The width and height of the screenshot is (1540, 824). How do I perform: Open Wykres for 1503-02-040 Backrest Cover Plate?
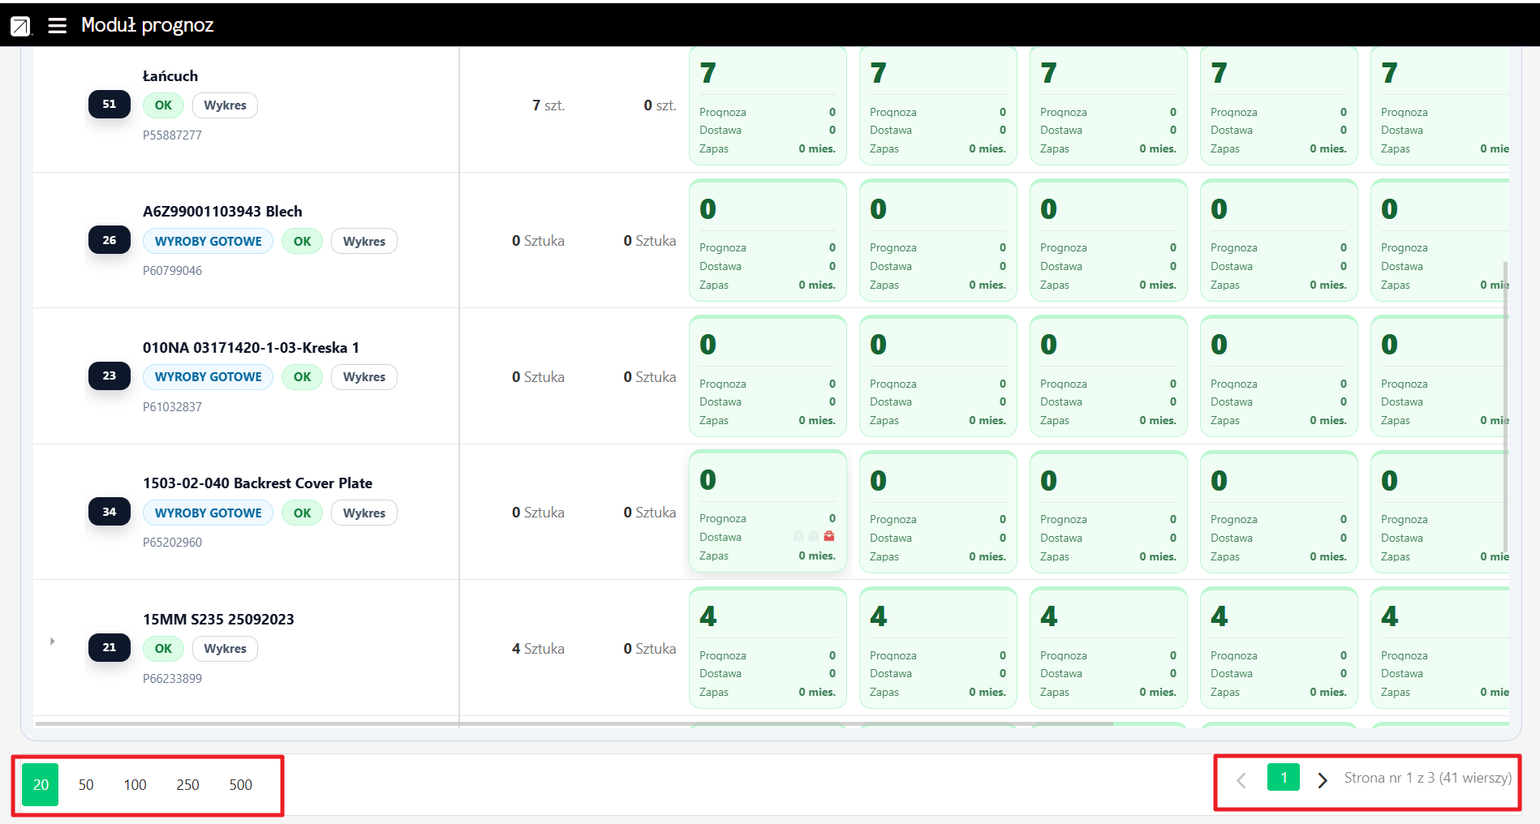click(x=364, y=513)
